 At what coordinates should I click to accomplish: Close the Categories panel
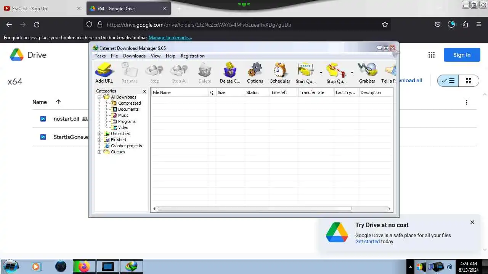[144, 91]
